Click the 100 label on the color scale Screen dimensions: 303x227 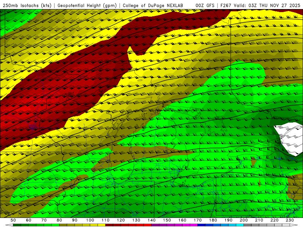click(x=90, y=220)
